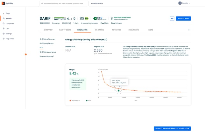
Task: Open How can I improve section
Action: [x=47, y=56]
